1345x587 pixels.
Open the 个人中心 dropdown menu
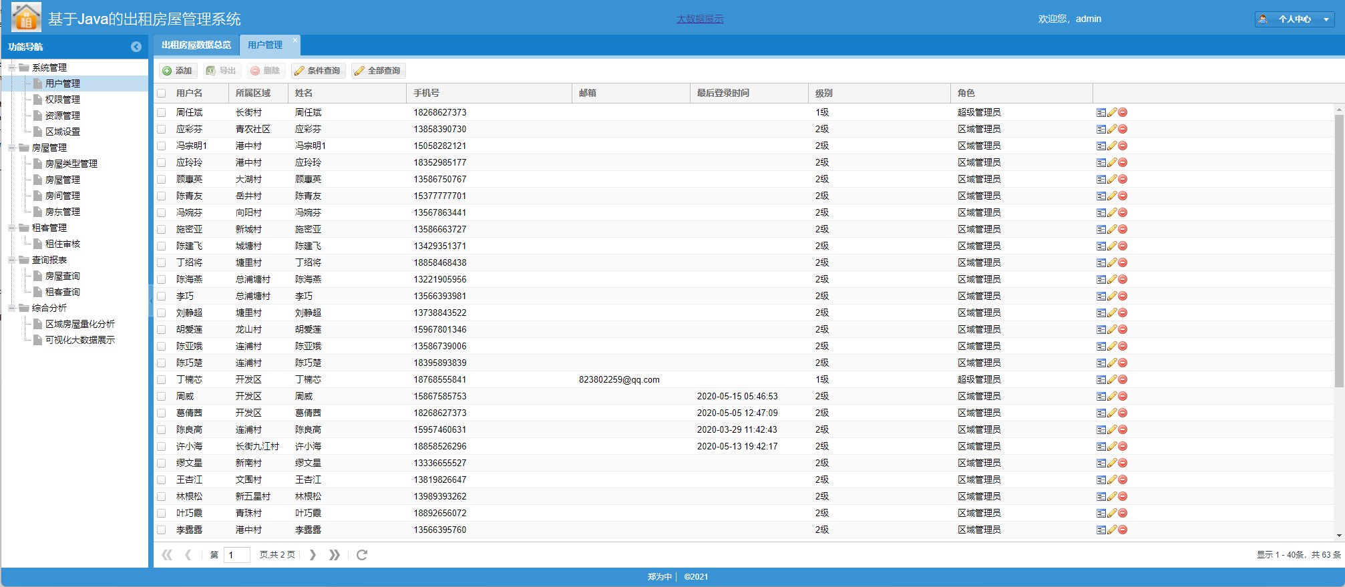coord(1294,19)
